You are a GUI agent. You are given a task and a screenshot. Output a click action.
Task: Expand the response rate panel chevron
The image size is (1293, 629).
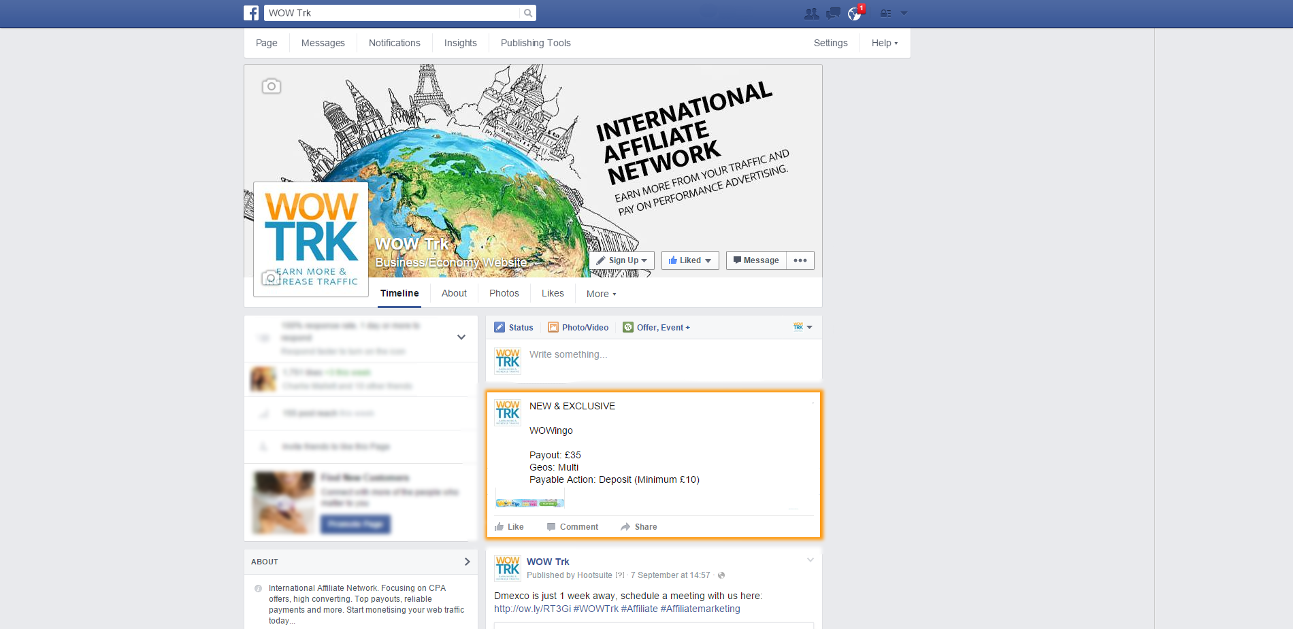pyautogui.click(x=461, y=337)
